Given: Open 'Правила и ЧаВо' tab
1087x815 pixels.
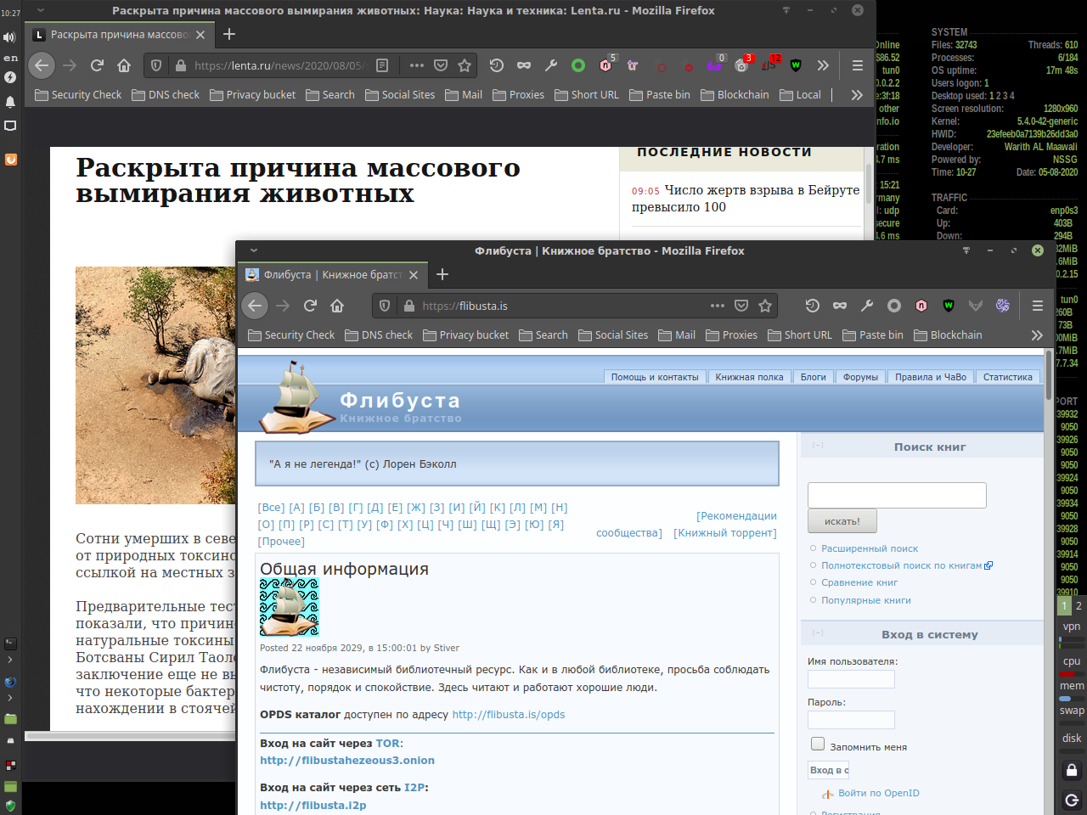Looking at the screenshot, I should [931, 377].
